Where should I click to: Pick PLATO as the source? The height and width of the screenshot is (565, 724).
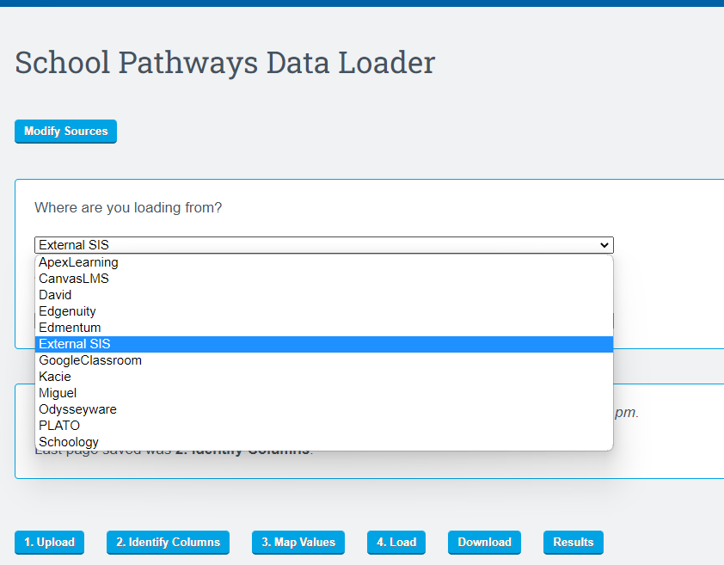click(59, 426)
